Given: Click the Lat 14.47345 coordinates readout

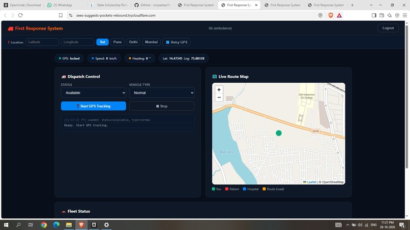Looking at the screenshot, I should pos(184,58).
